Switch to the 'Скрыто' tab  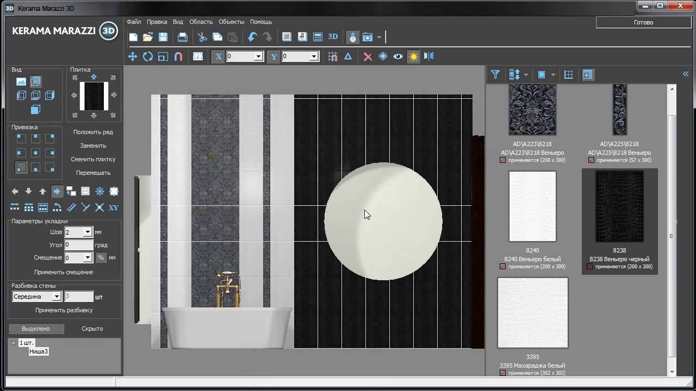point(92,329)
